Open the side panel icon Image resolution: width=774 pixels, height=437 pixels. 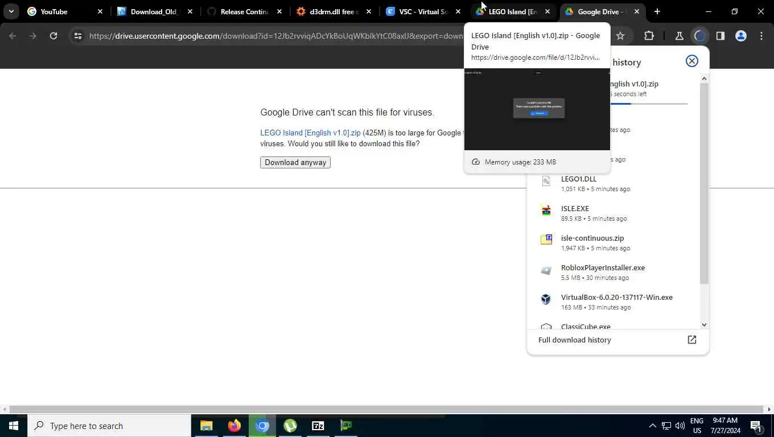[x=720, y=36]
